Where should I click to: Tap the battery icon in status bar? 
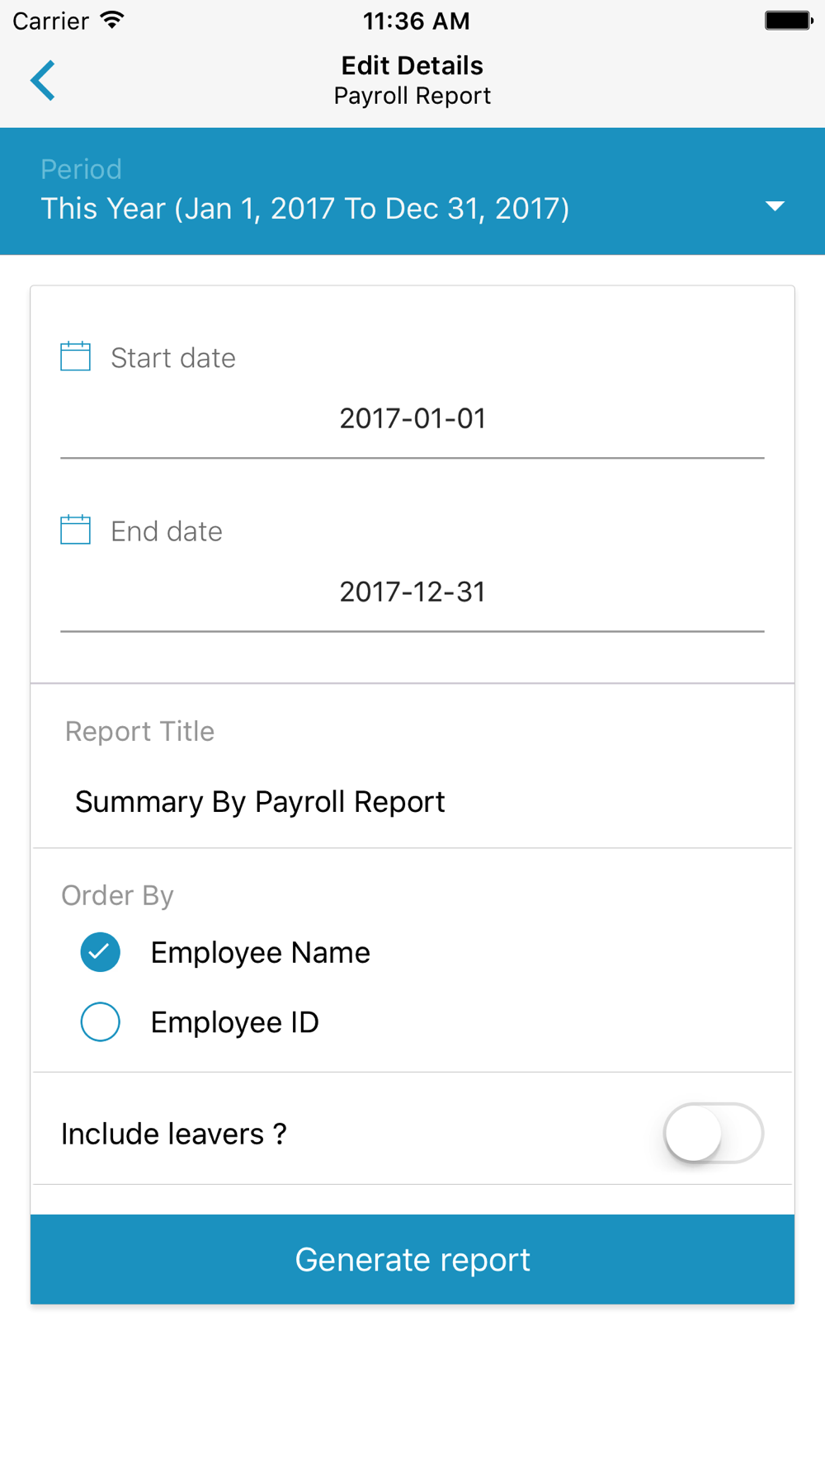(788, 21)
